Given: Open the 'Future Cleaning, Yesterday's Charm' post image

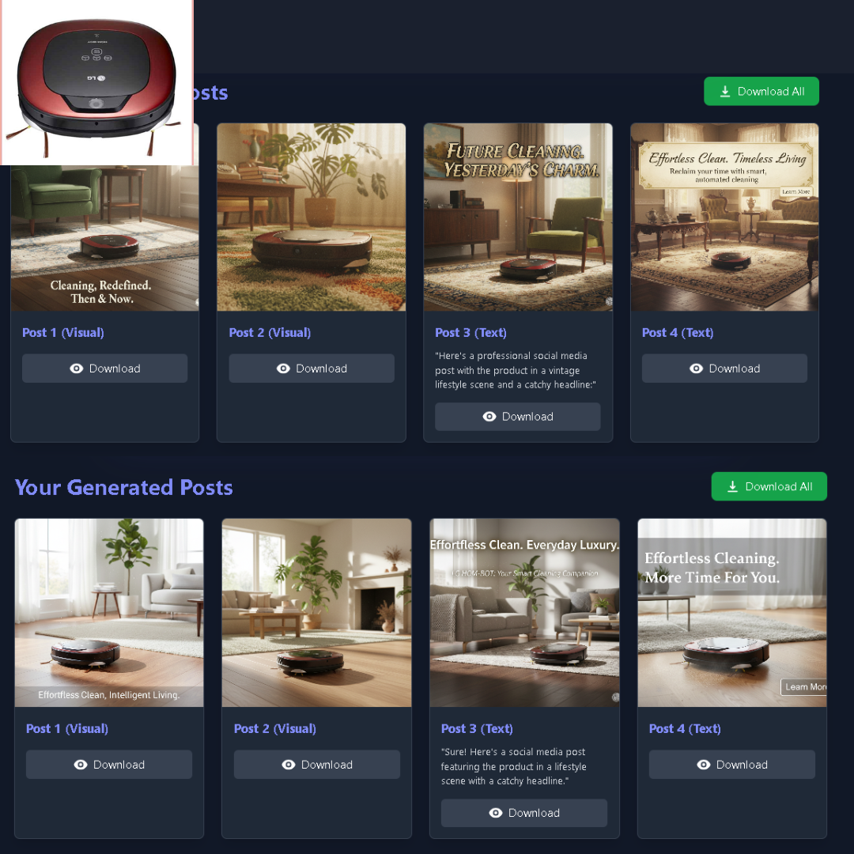Looking at the screenshot, I should tap(518, 217).
